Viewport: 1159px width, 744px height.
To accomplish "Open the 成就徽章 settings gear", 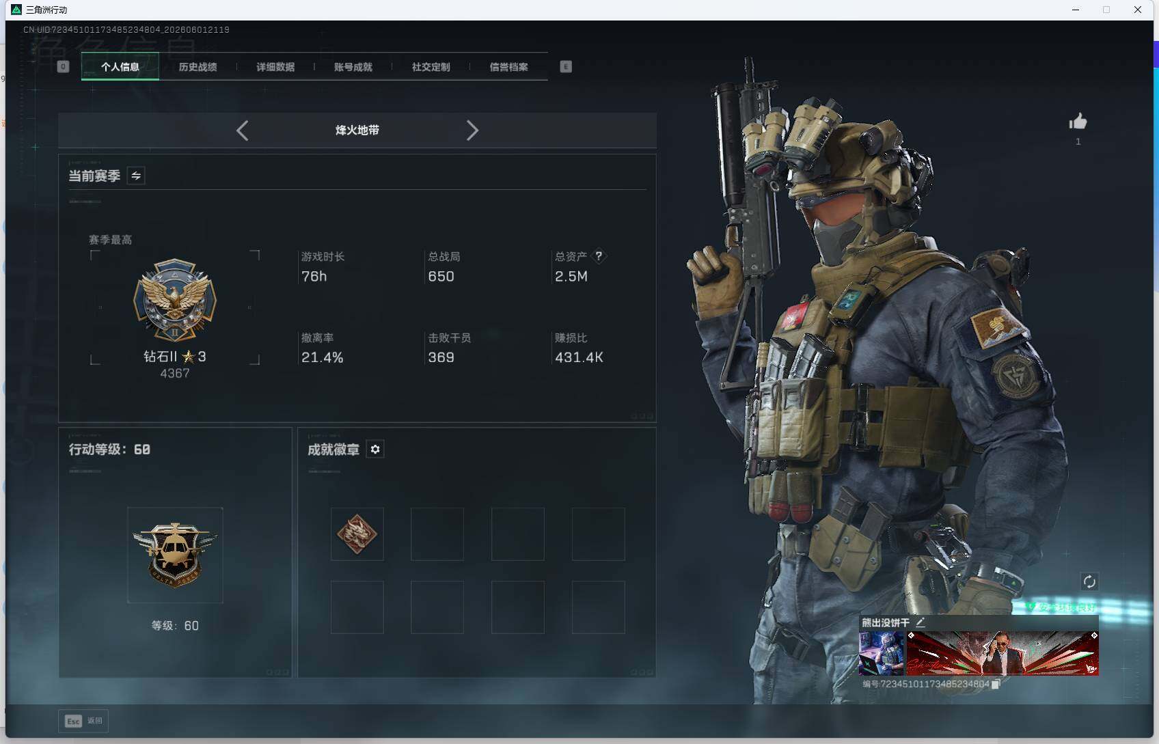I will [375, 450].
